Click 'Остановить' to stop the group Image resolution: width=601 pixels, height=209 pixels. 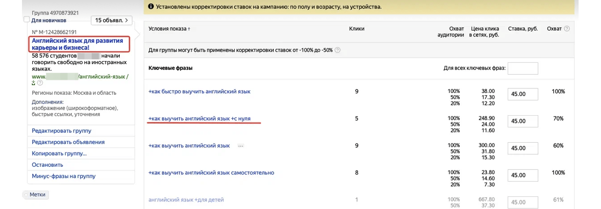(x=48, y=165)
